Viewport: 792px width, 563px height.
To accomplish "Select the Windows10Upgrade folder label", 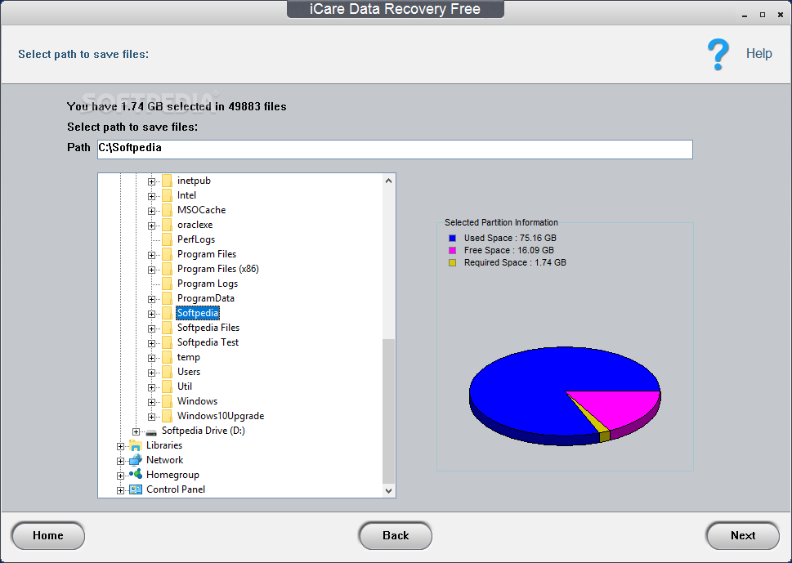I will pos(220,416).
